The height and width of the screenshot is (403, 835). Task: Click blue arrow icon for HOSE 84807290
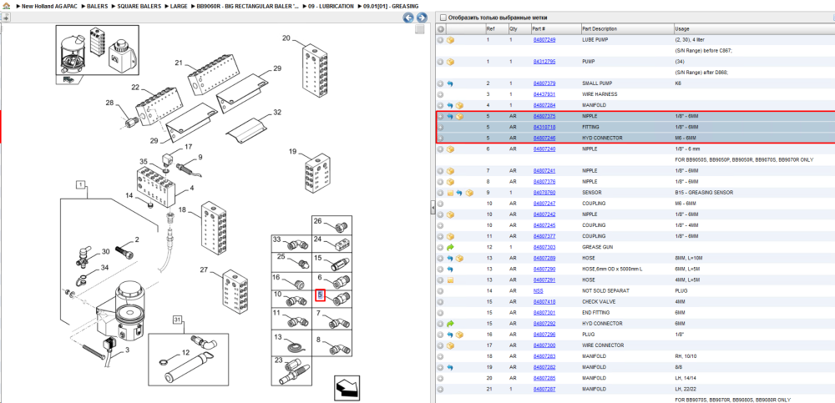click(x=450, y=269)
